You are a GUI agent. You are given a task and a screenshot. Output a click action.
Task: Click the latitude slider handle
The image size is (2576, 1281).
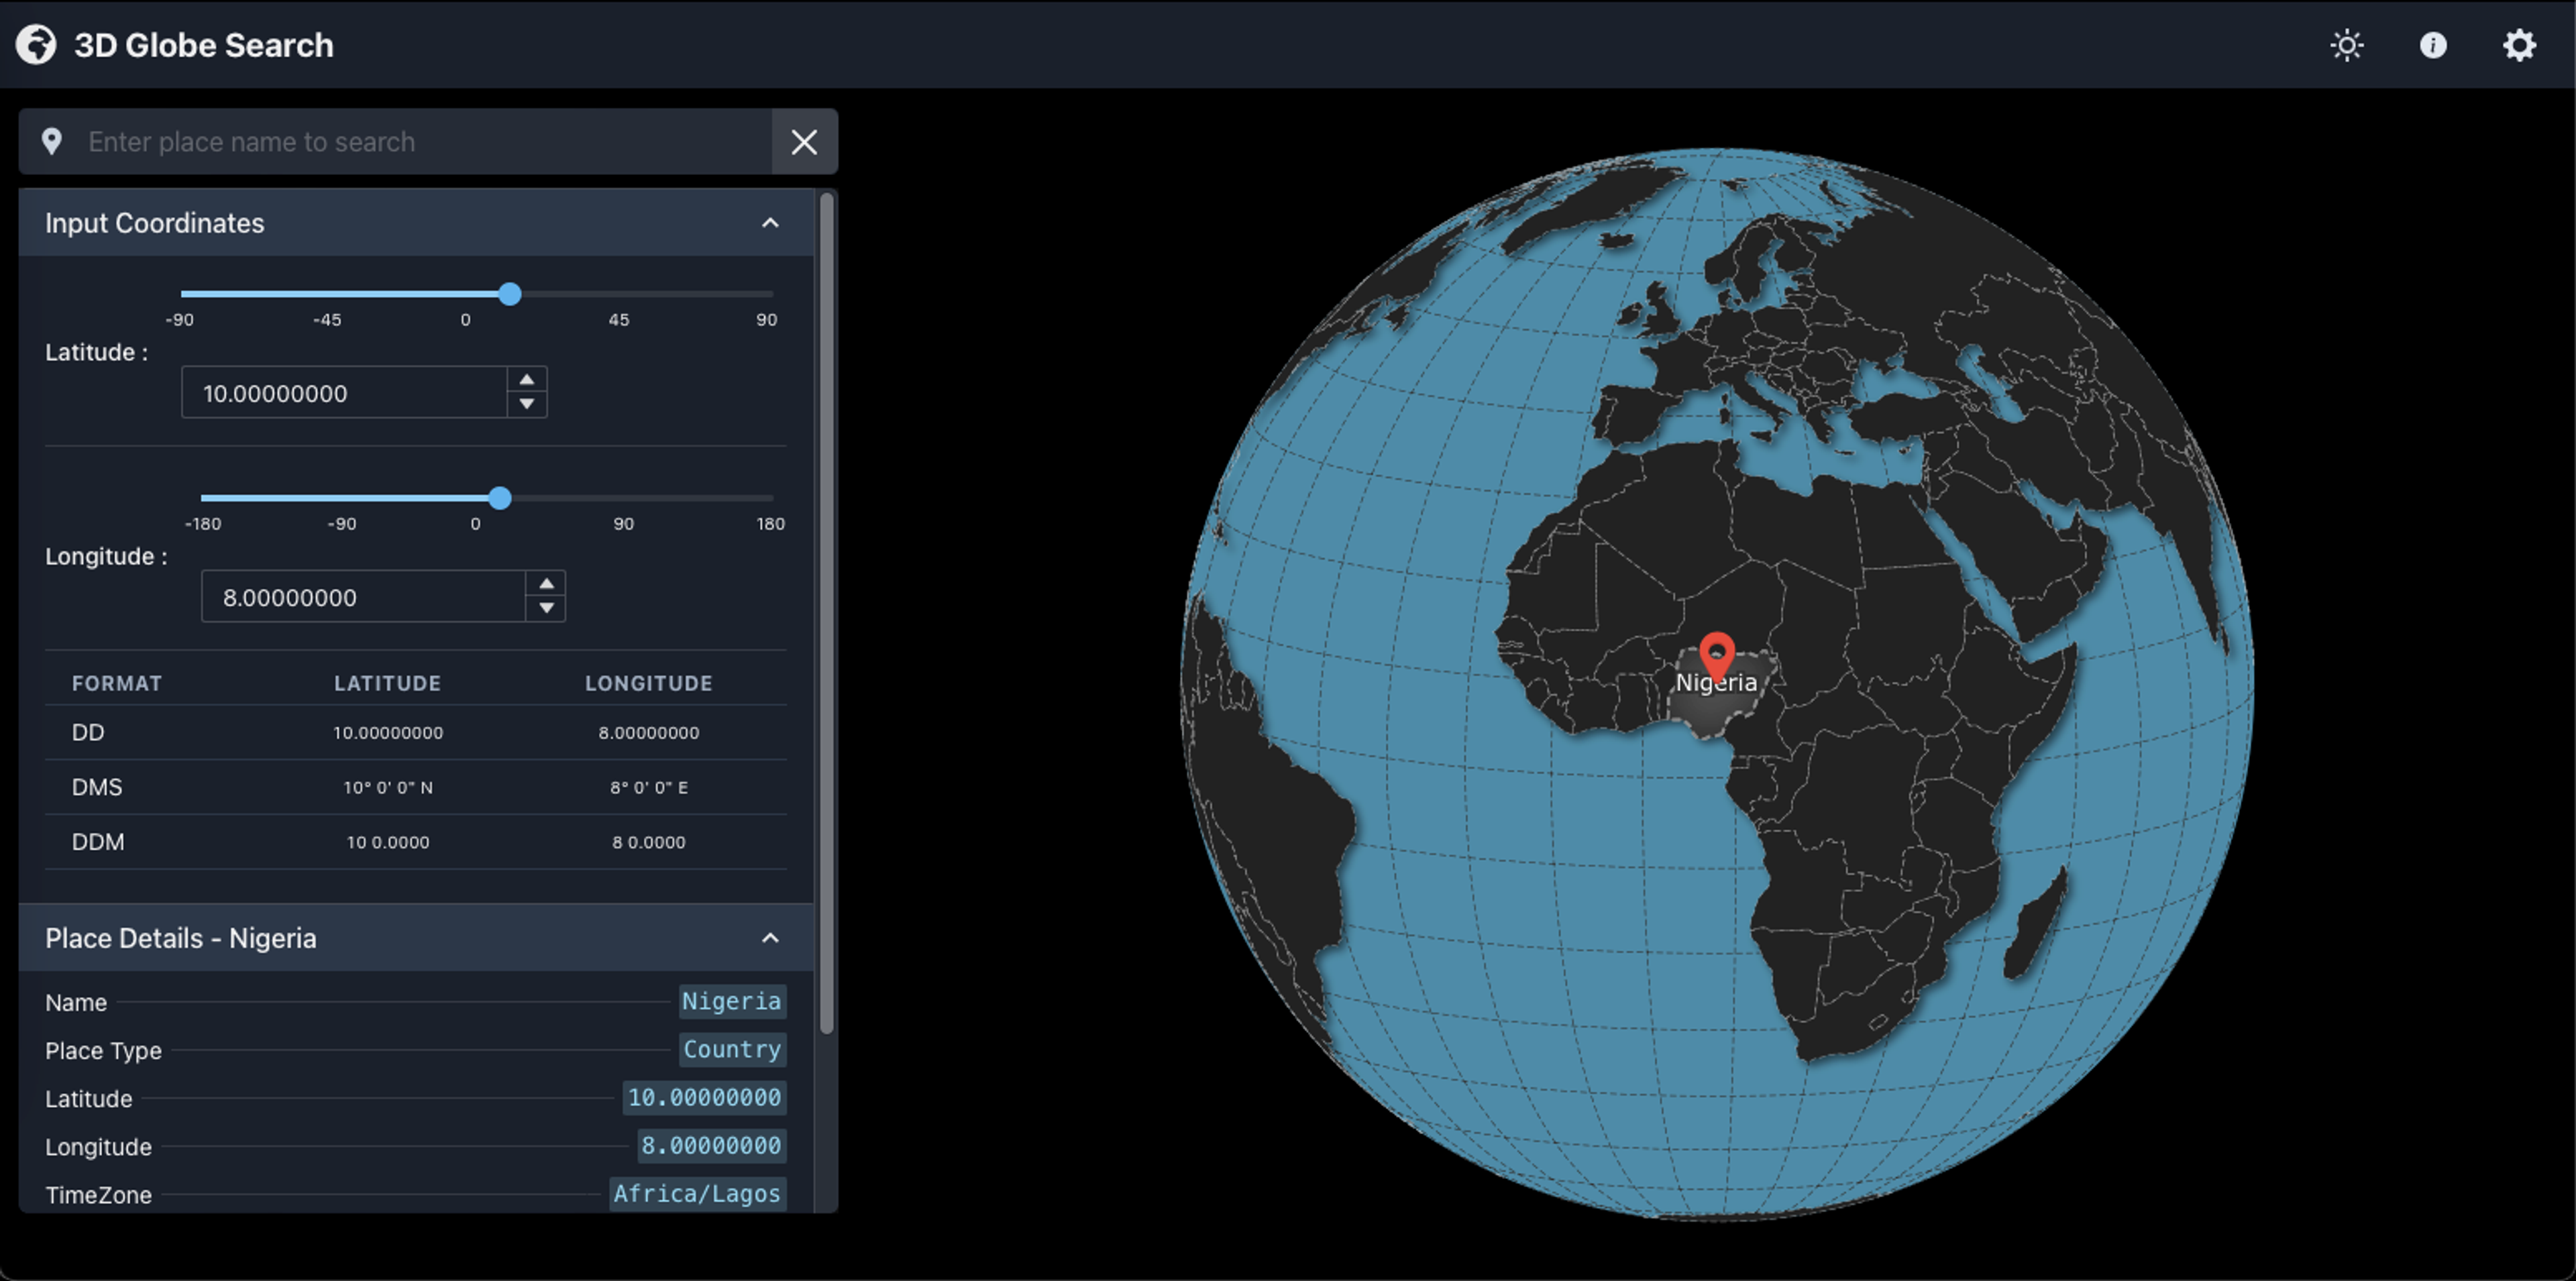pos(510,294)
